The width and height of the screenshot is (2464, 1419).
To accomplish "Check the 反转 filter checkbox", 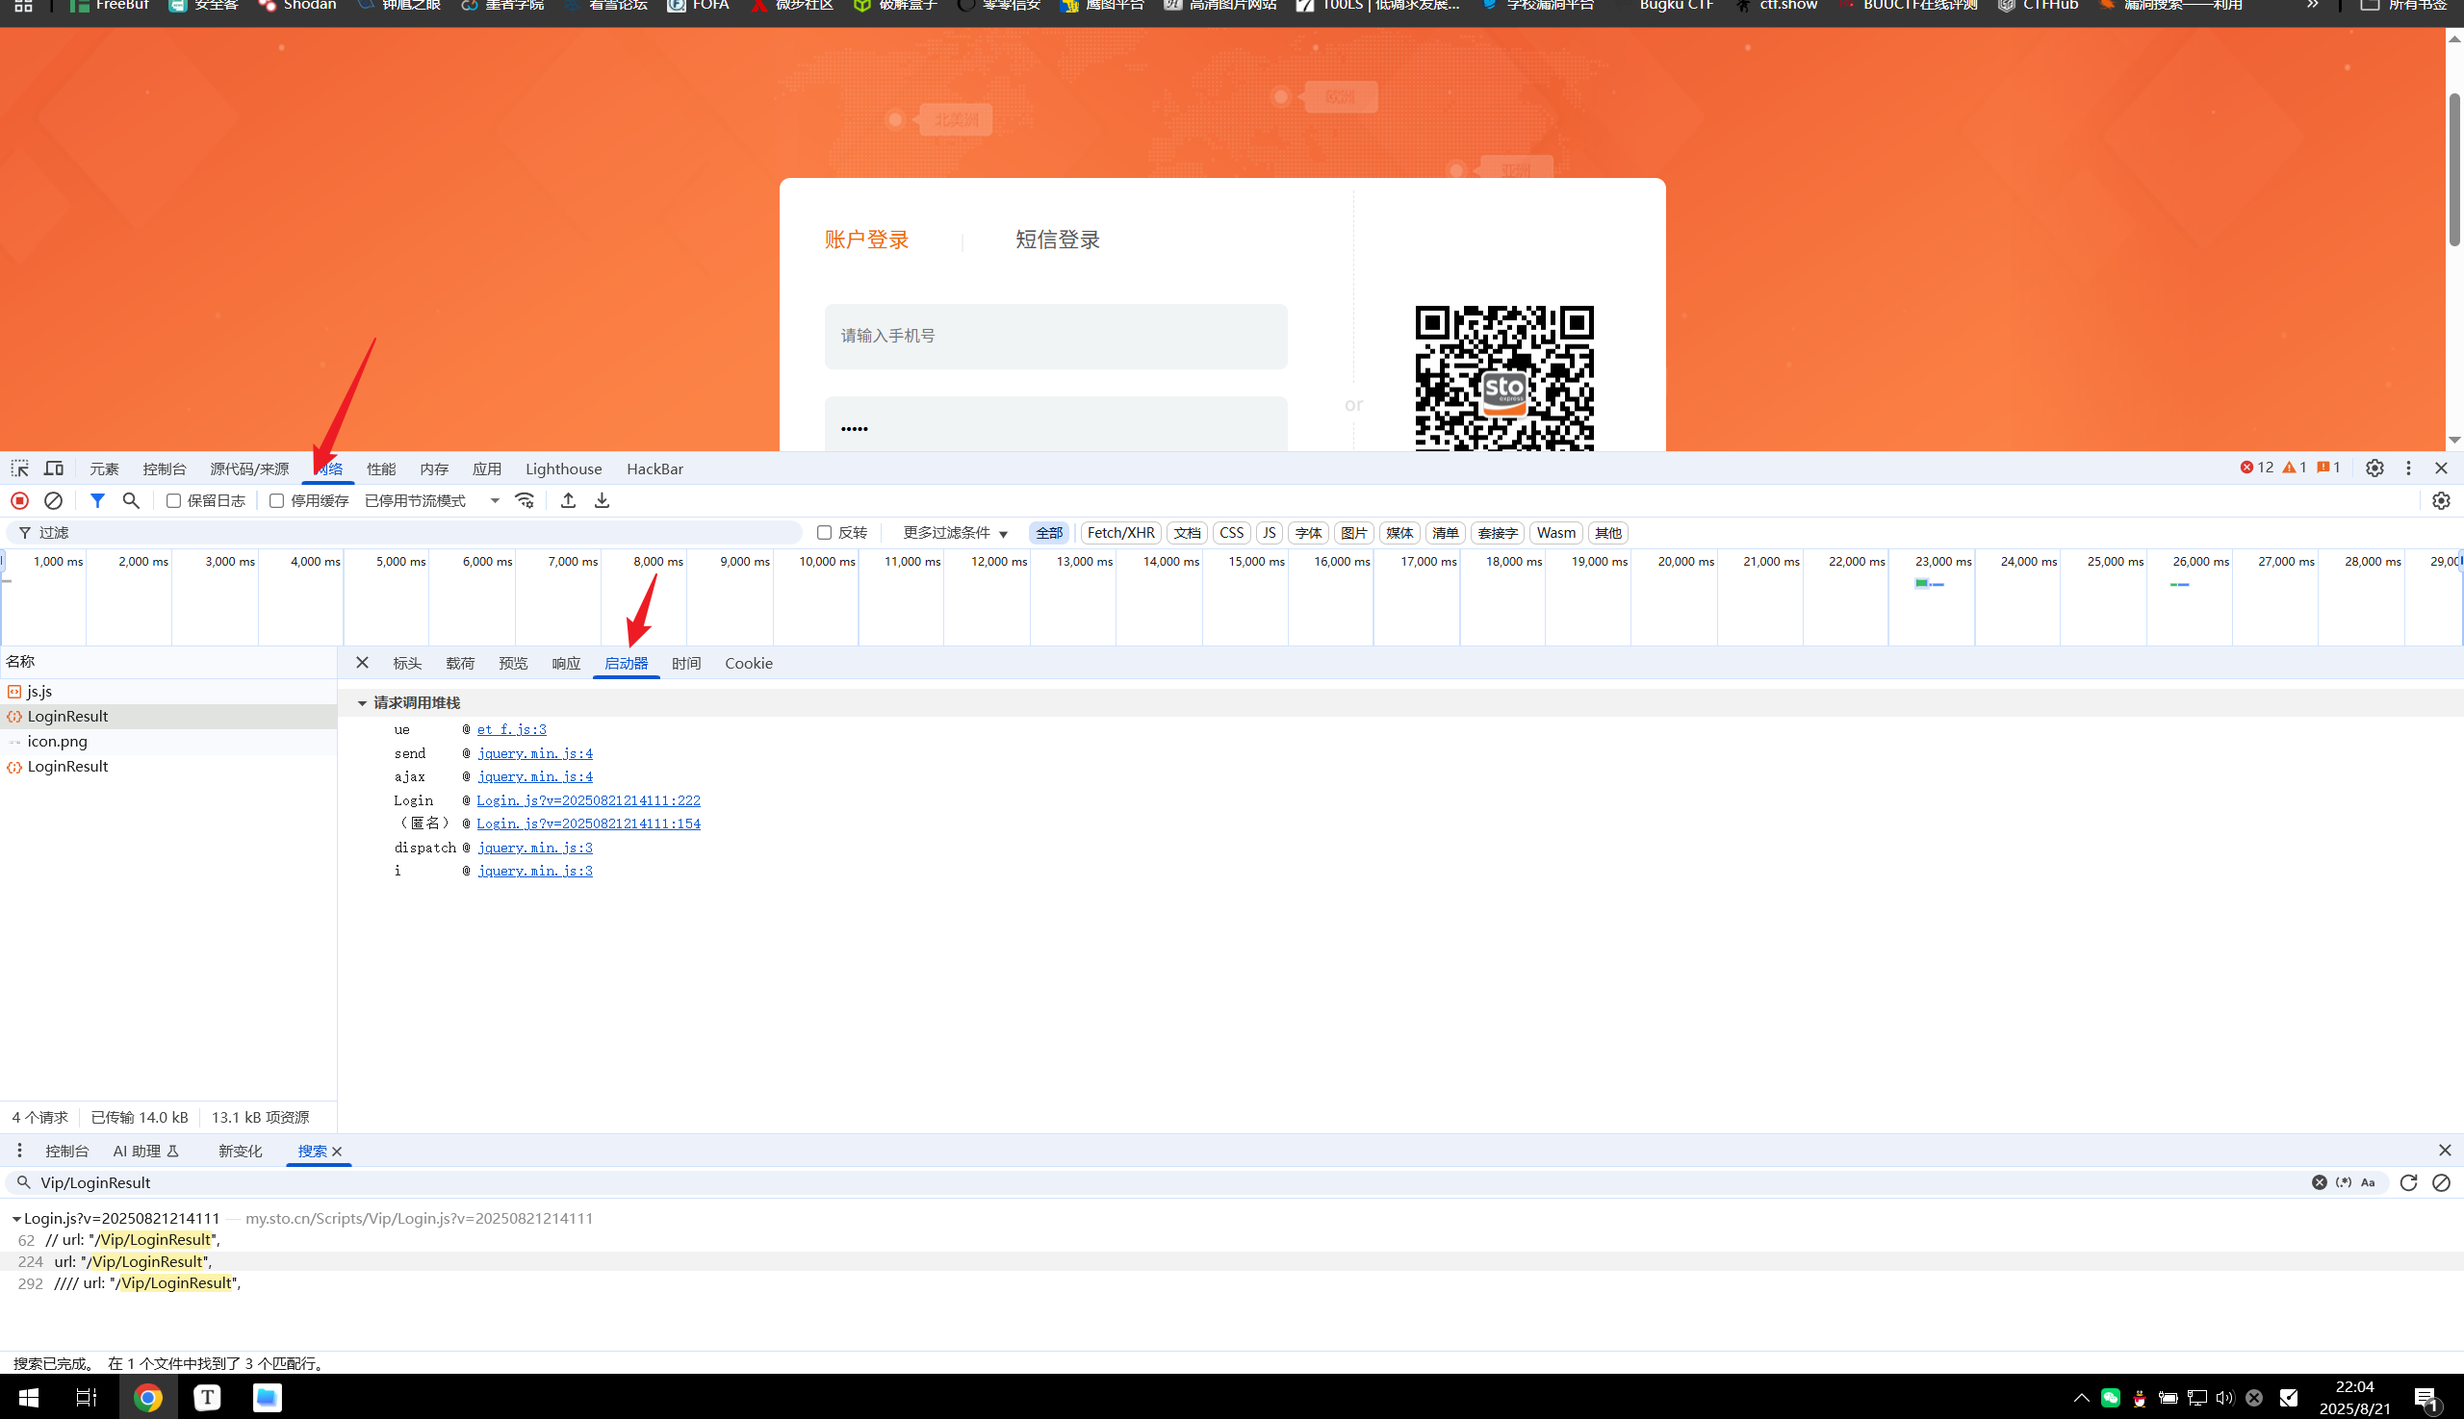I will pyautogui.click(x=824, y=533).
